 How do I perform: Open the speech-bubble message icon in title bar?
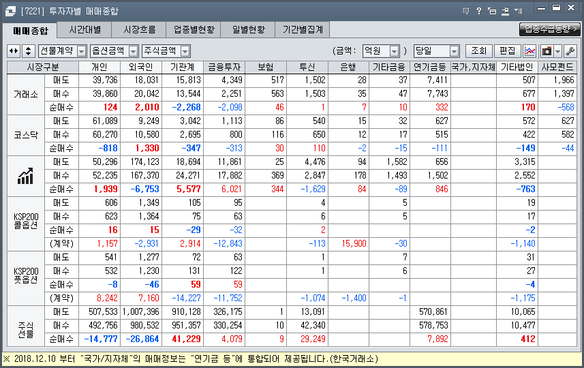coord(466,11)
